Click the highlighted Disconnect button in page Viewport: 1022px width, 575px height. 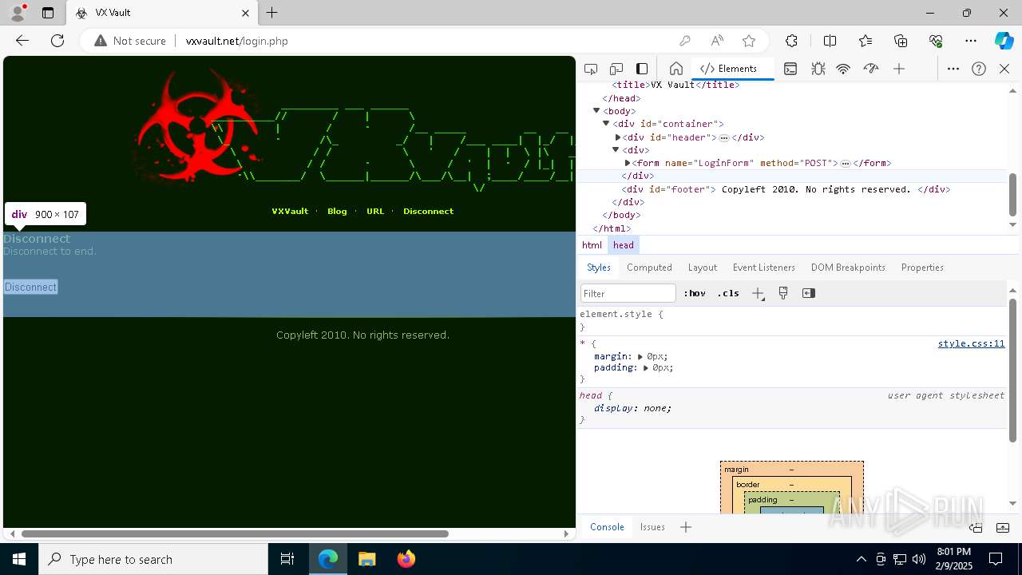30,287
